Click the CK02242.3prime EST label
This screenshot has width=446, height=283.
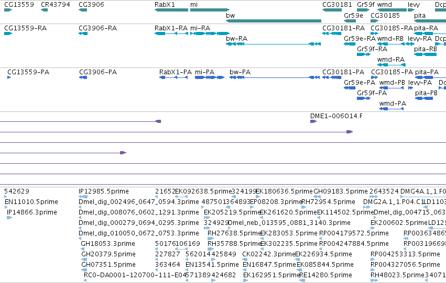click(269, 254)
